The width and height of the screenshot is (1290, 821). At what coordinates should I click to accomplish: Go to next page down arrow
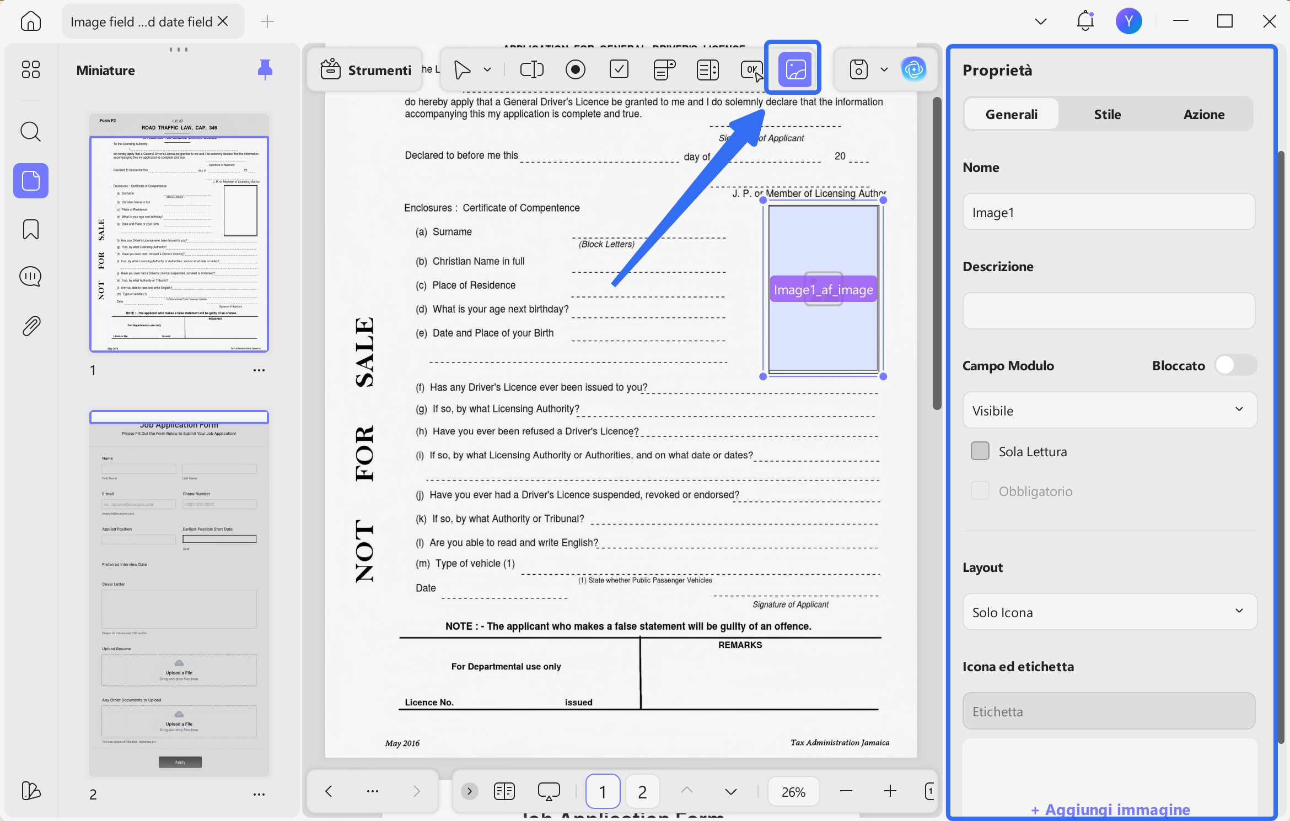[x=730, y=792]
